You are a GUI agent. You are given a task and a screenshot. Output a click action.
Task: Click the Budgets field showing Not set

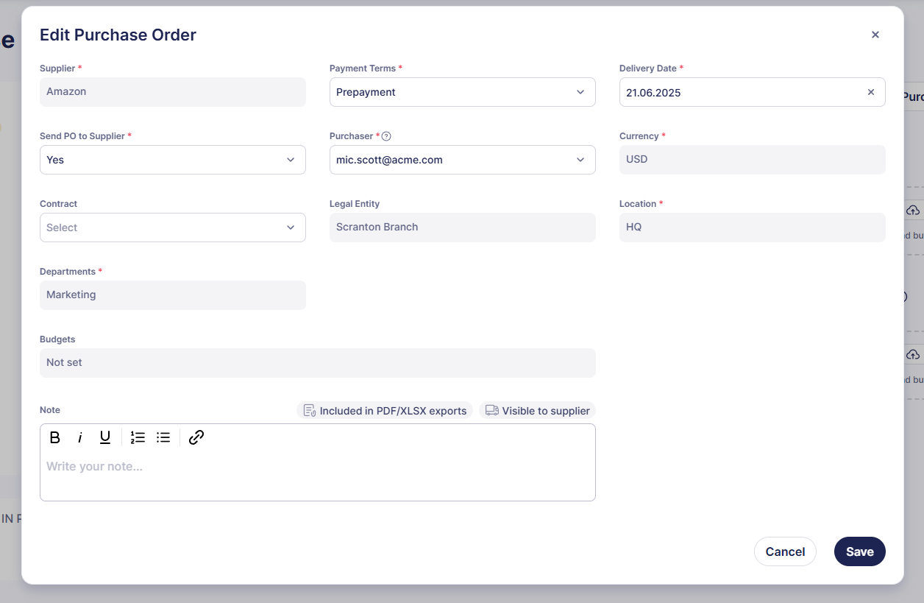317,363
